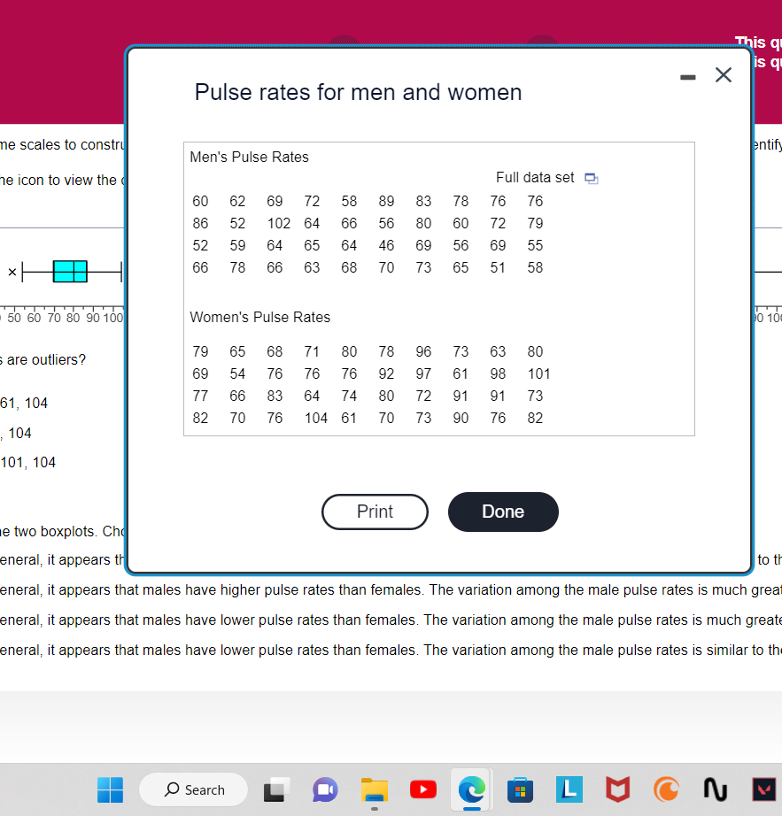Open File Explorer from the taskbar
782x816 pixels.
(x=374, y=789)
